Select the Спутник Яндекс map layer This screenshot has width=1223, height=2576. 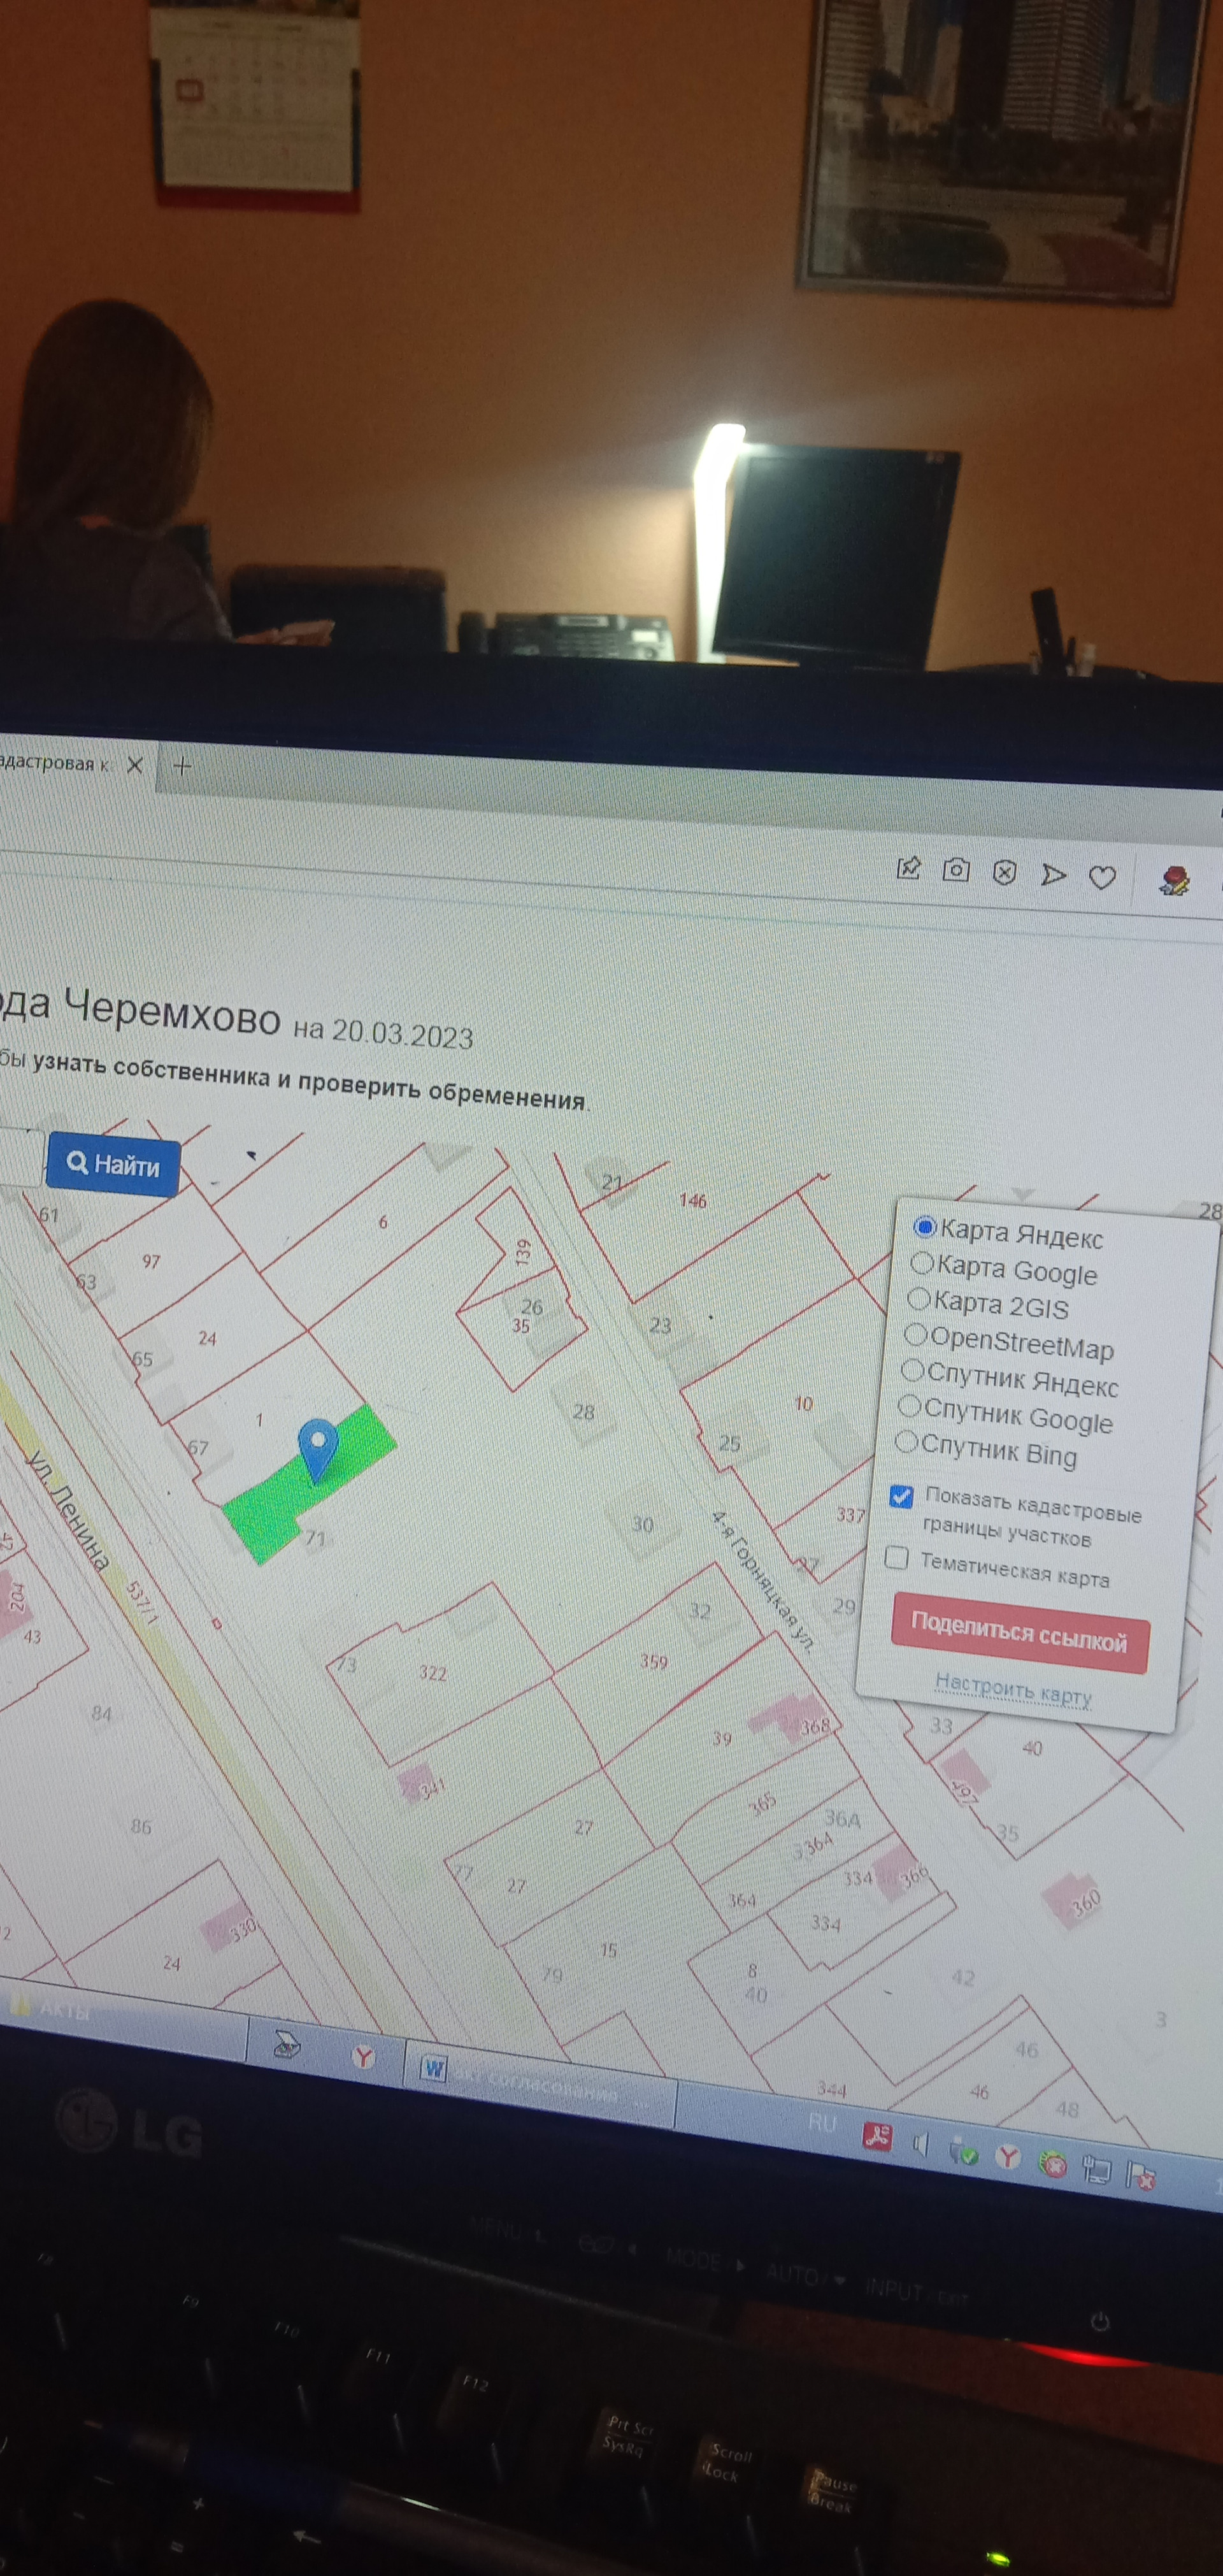pos(912,1370)
